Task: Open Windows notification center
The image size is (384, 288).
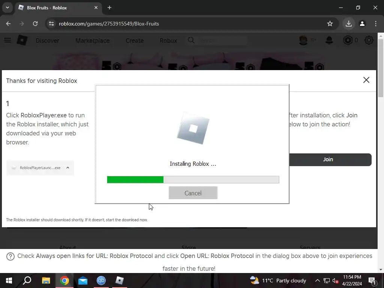Action: point(372,280)
